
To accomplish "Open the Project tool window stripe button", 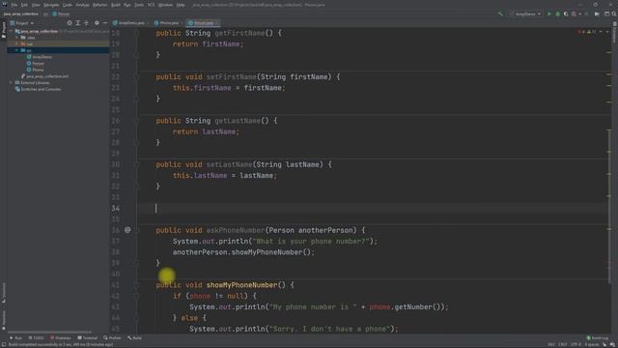I will point(4,30).
